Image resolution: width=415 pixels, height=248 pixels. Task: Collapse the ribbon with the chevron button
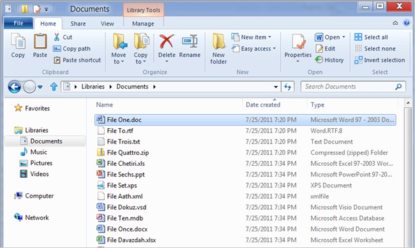click(395, 23)
